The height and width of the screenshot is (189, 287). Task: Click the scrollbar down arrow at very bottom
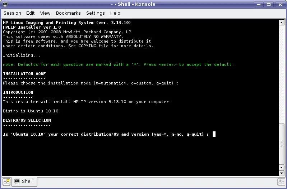[282, 173]
